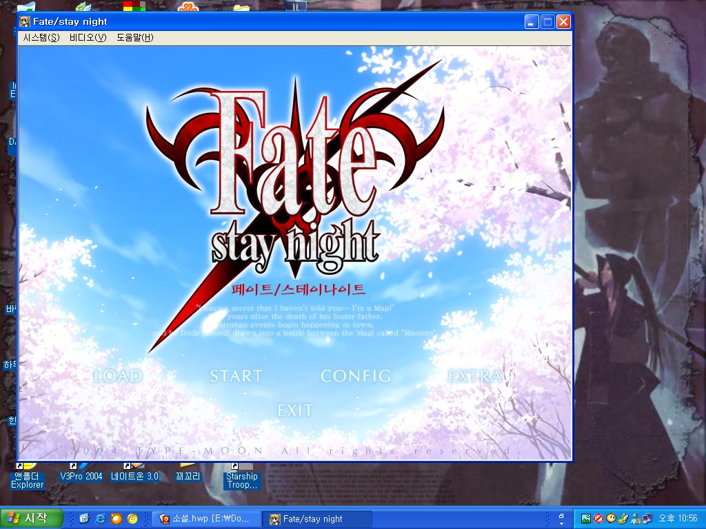Open 앤폴더 Explorer desktop shortcut

(x=26, y=476)
